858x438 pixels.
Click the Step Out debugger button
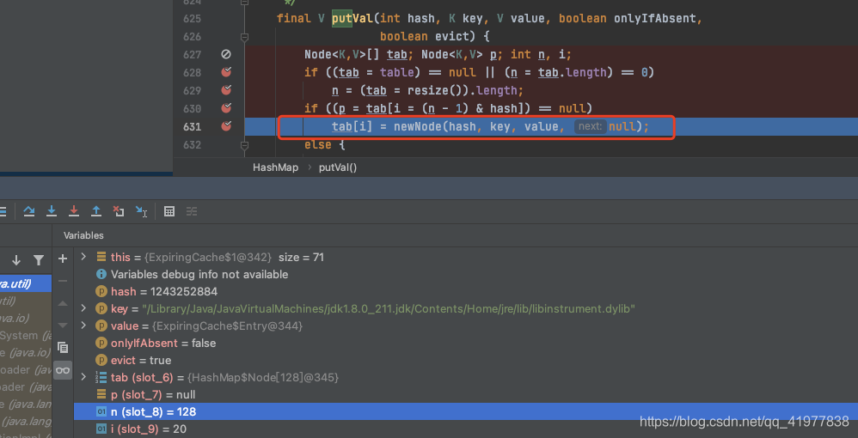pos(96,211)
